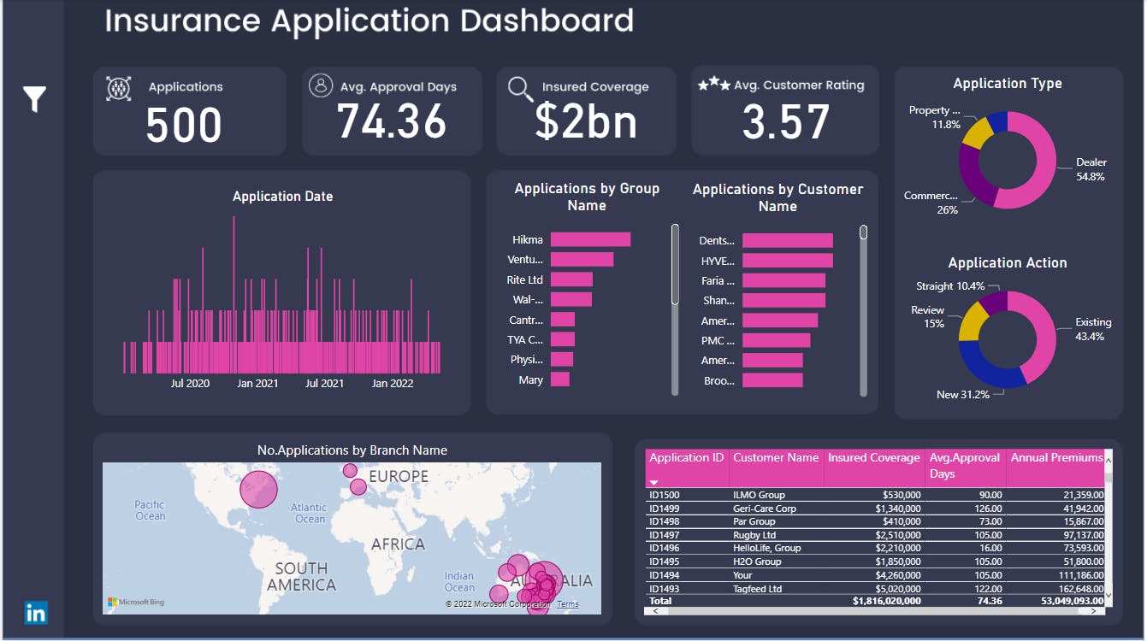Sort table by Customer Name column header

[776, 458]
